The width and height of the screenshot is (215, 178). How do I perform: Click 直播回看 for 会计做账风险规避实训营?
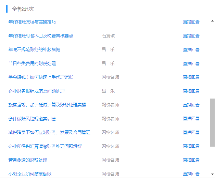click(191, 118)
